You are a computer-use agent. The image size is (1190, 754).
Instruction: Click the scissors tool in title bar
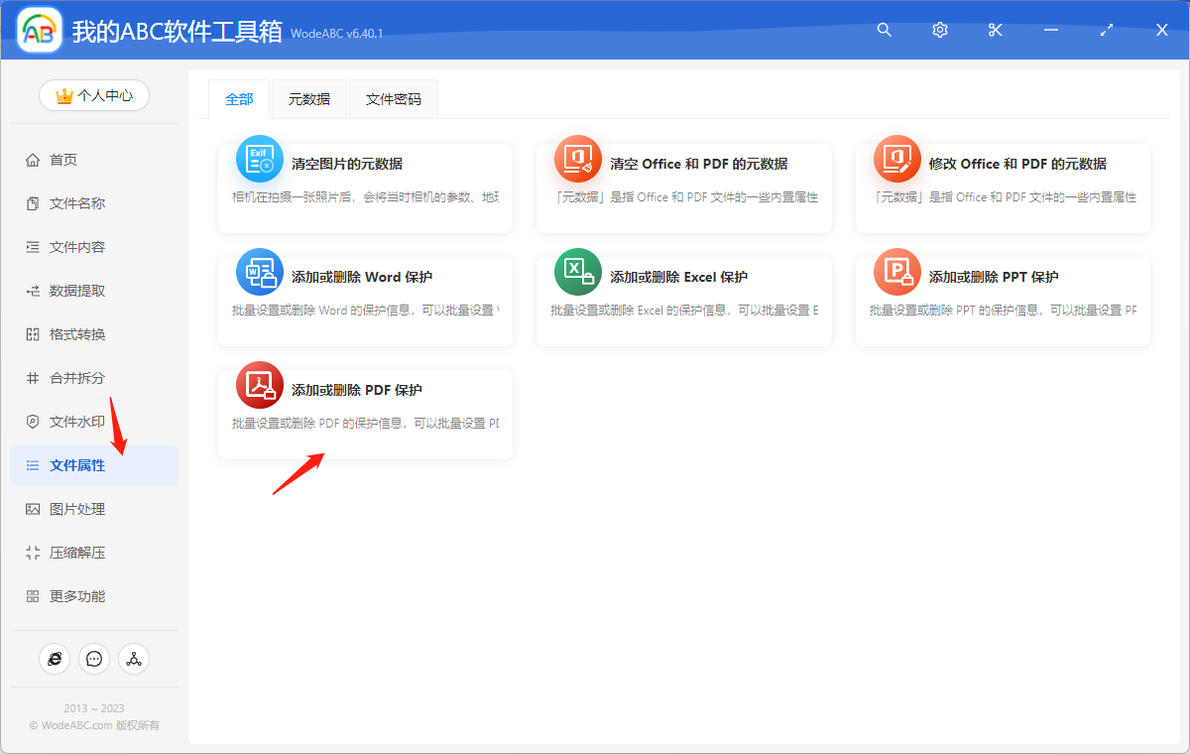coord(995,30)
